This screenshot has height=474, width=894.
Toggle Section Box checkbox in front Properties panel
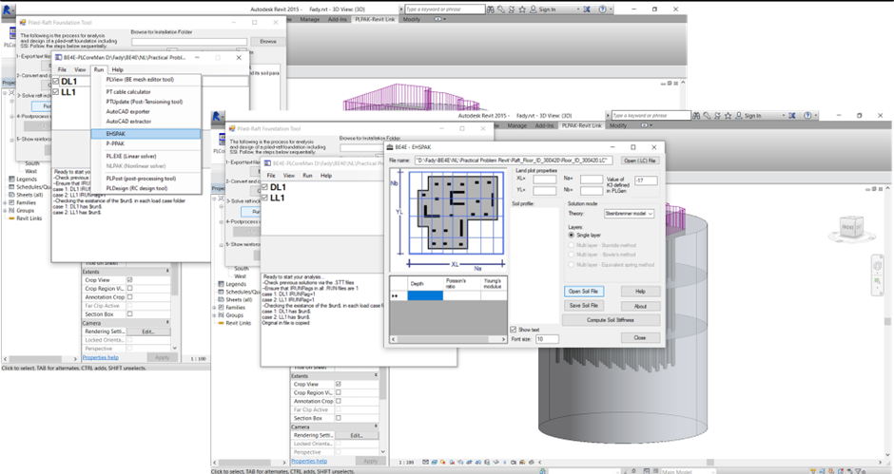(338, 418)
